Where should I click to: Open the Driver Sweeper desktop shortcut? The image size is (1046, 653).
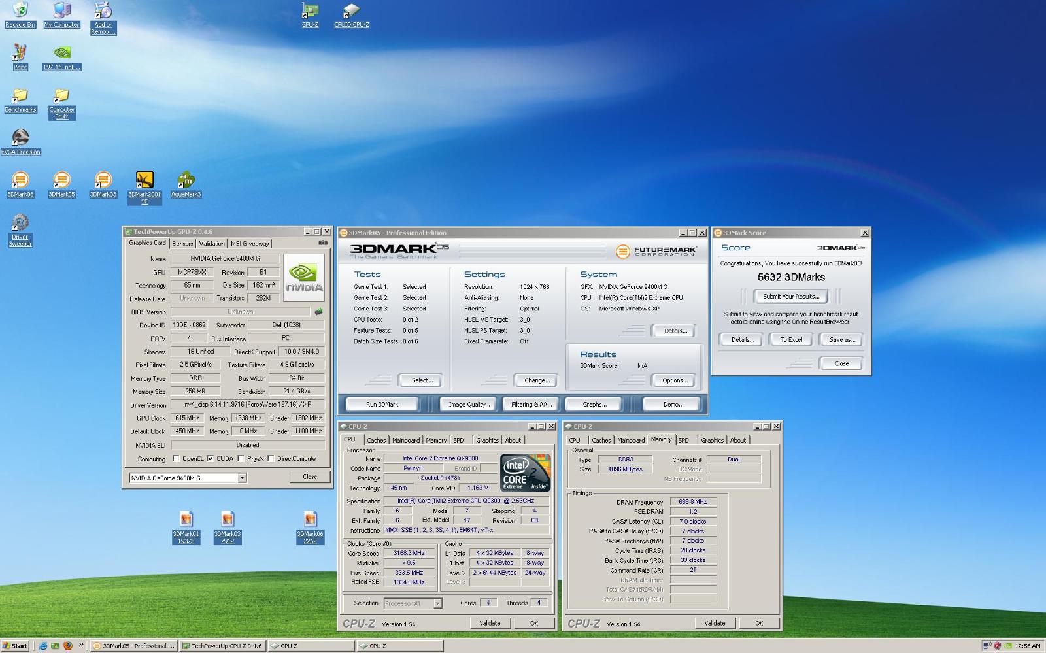pyautogui.click(x=20, y=230)
